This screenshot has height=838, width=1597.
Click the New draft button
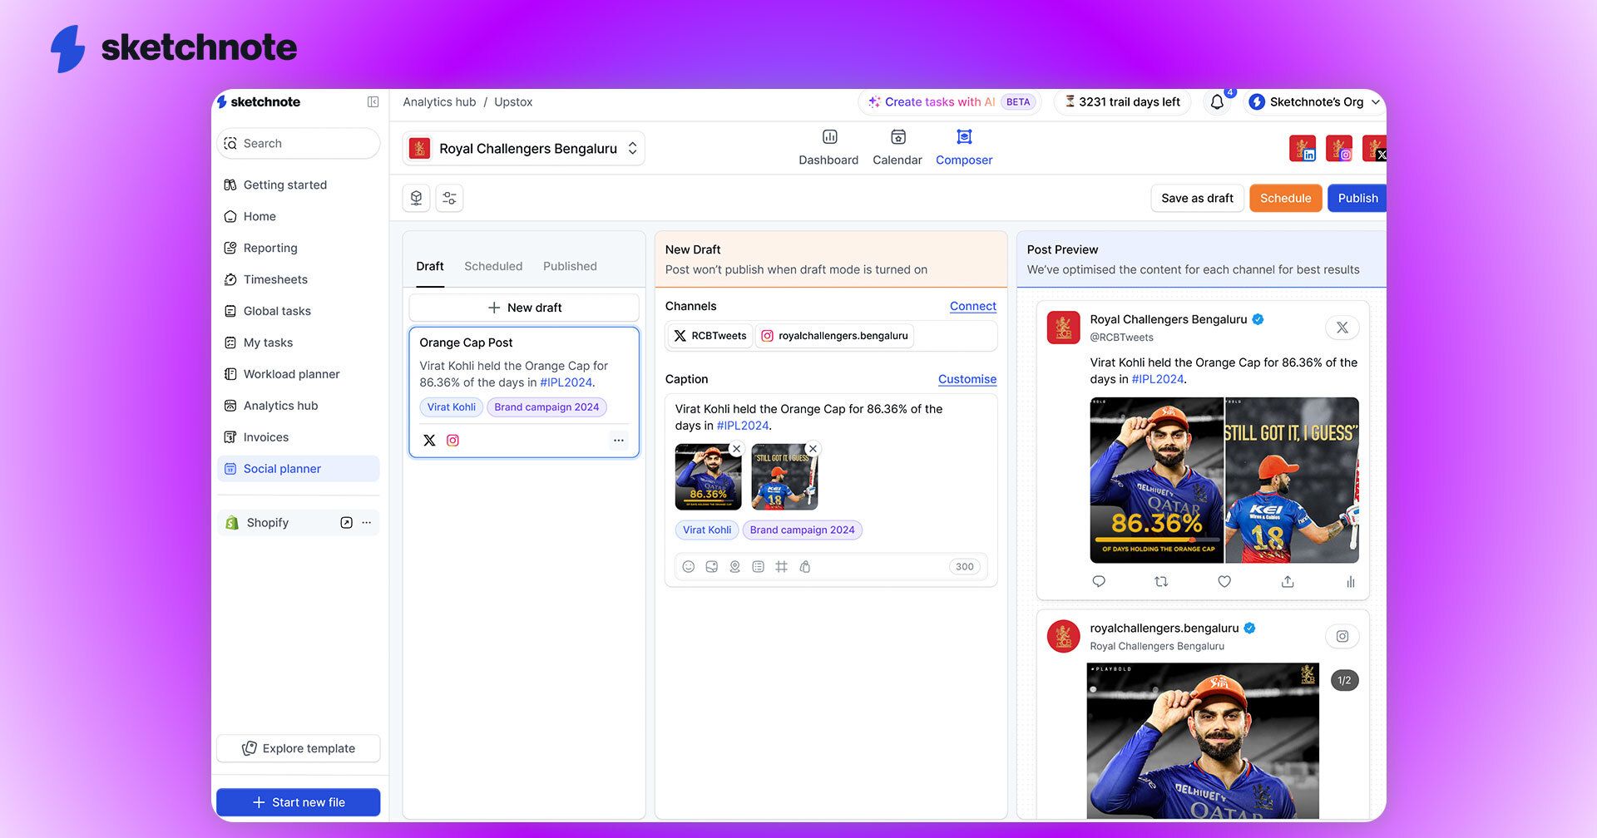click(x=524, y=308)
